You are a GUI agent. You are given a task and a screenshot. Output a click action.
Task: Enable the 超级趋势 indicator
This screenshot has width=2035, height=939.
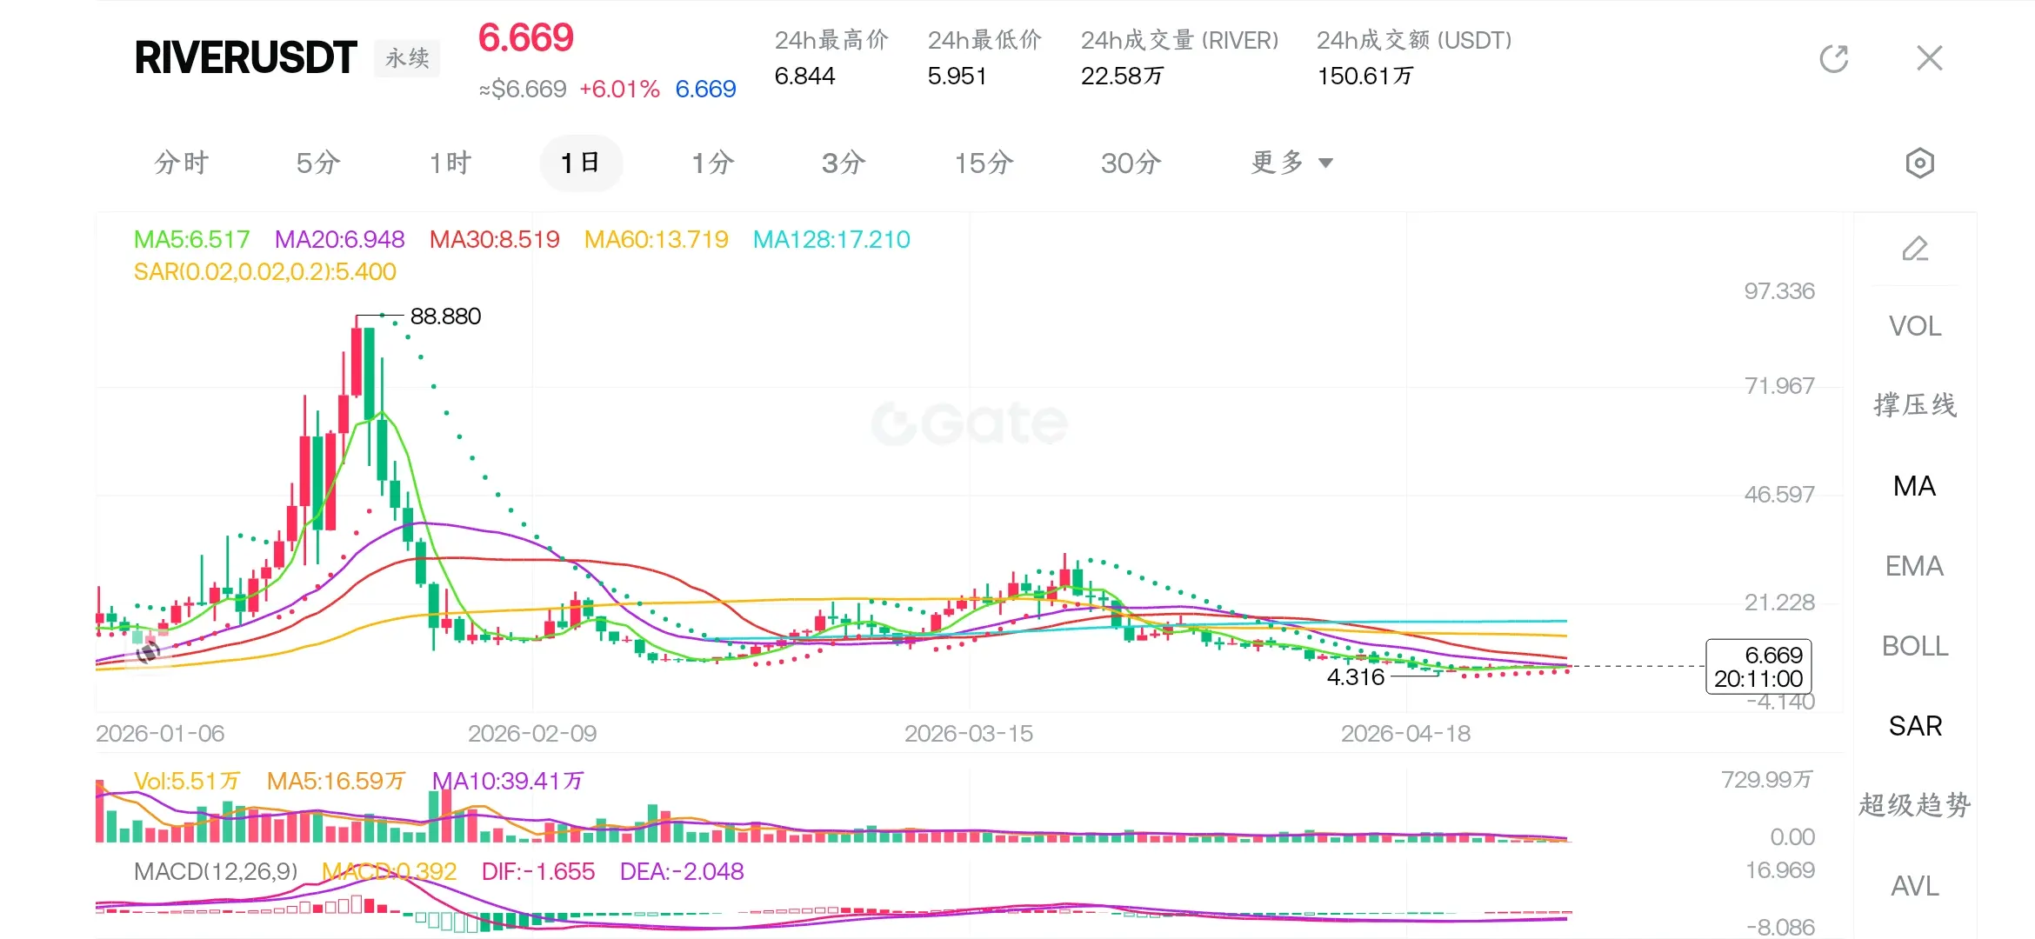coord(1914,805)
